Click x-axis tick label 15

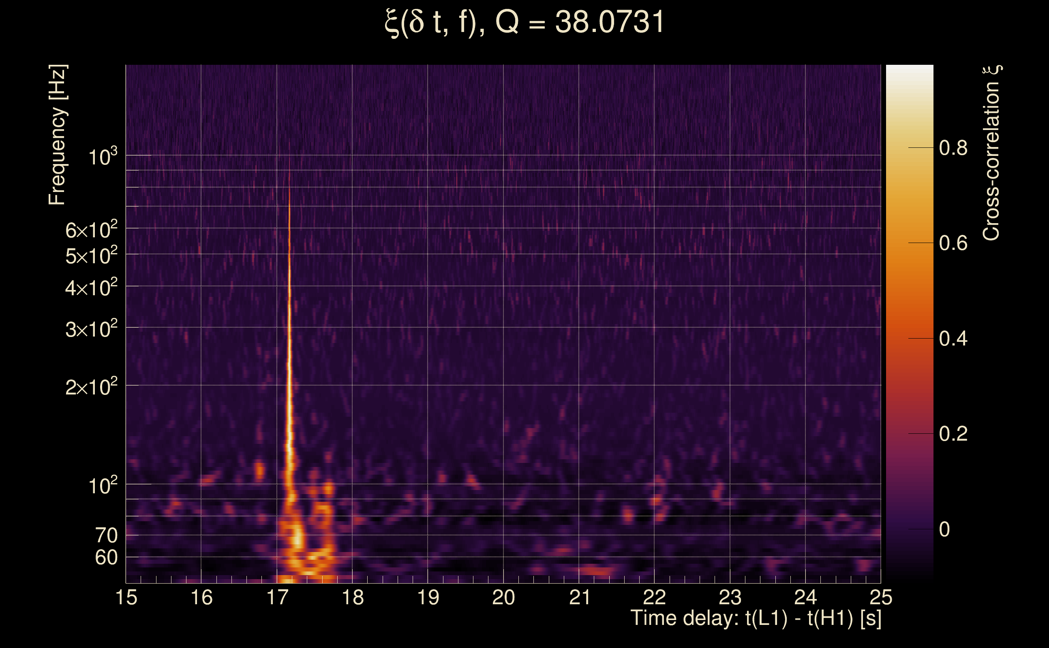click(126, 597)
